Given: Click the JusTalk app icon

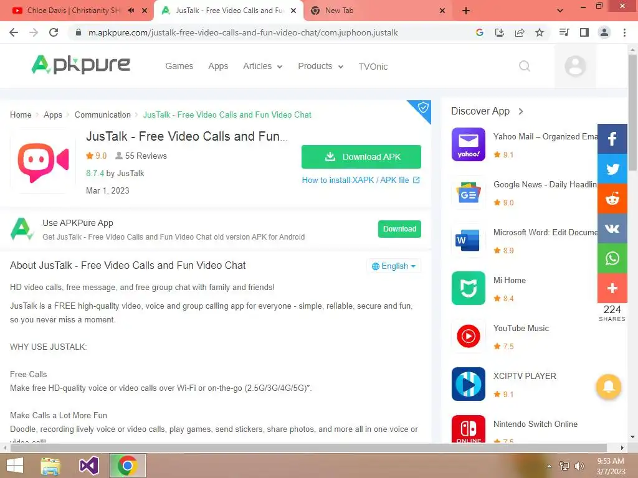Looking at the screenshot, I should pyautogui.click(x=43, y=161).
